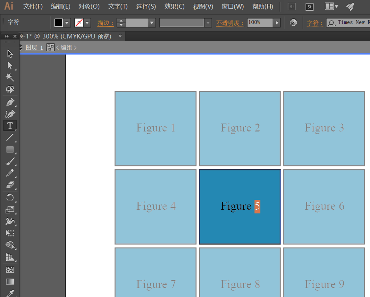Image resolution: width=370 pixels, height=297 pixels.
Task: Open the 选择(S) menu
Action: tap(146, 7)
